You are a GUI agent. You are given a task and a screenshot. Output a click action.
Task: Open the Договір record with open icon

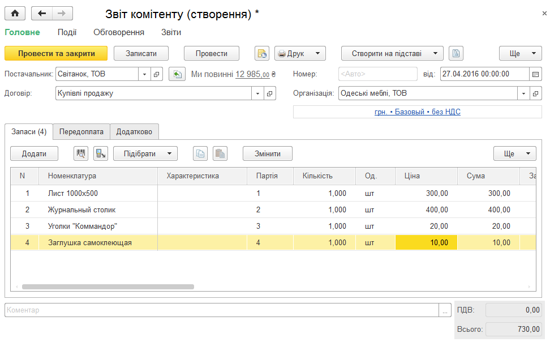click(269, 93)
